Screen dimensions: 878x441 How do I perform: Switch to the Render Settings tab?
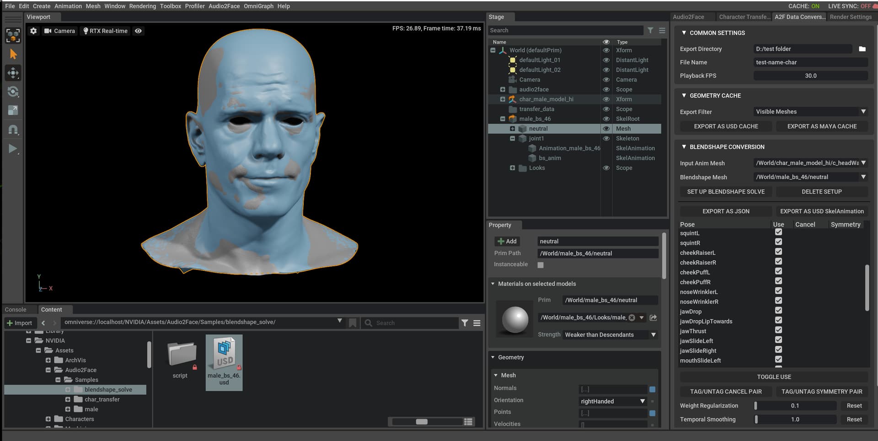pyautogui.click(x=851, y=17)
